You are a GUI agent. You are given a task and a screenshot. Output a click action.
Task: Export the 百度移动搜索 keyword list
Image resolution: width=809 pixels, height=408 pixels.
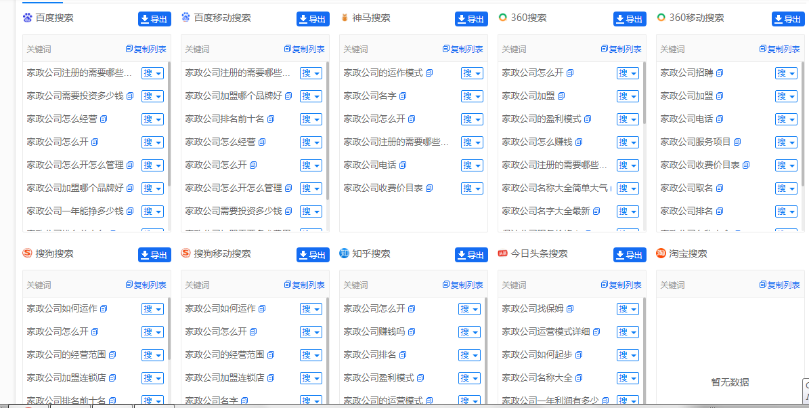[x=313, y=19]
